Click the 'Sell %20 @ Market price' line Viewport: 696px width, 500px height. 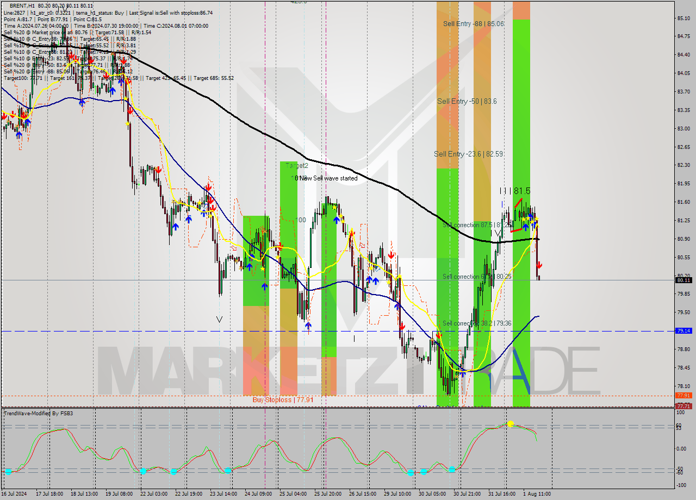(77, 32)
